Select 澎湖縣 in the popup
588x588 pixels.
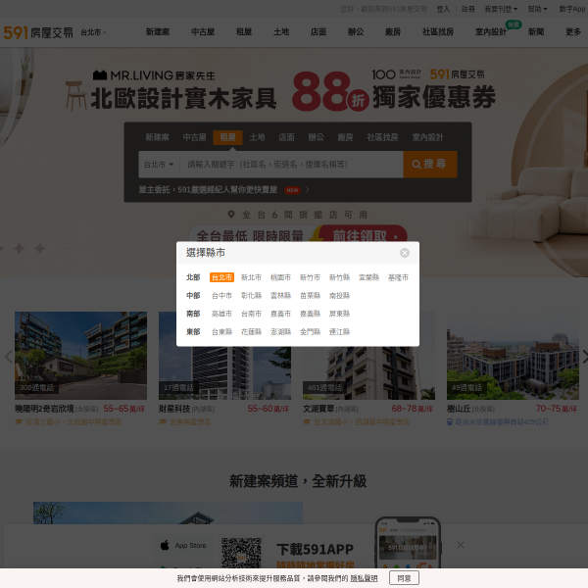pos(280,332)
